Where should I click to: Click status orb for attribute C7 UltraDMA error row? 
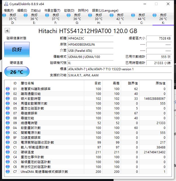pyautogui.click(x=8, y=172)
